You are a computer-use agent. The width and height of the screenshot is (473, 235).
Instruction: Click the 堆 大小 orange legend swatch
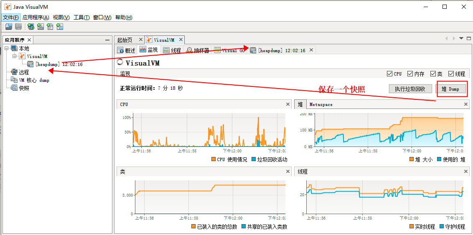point(412,159)
